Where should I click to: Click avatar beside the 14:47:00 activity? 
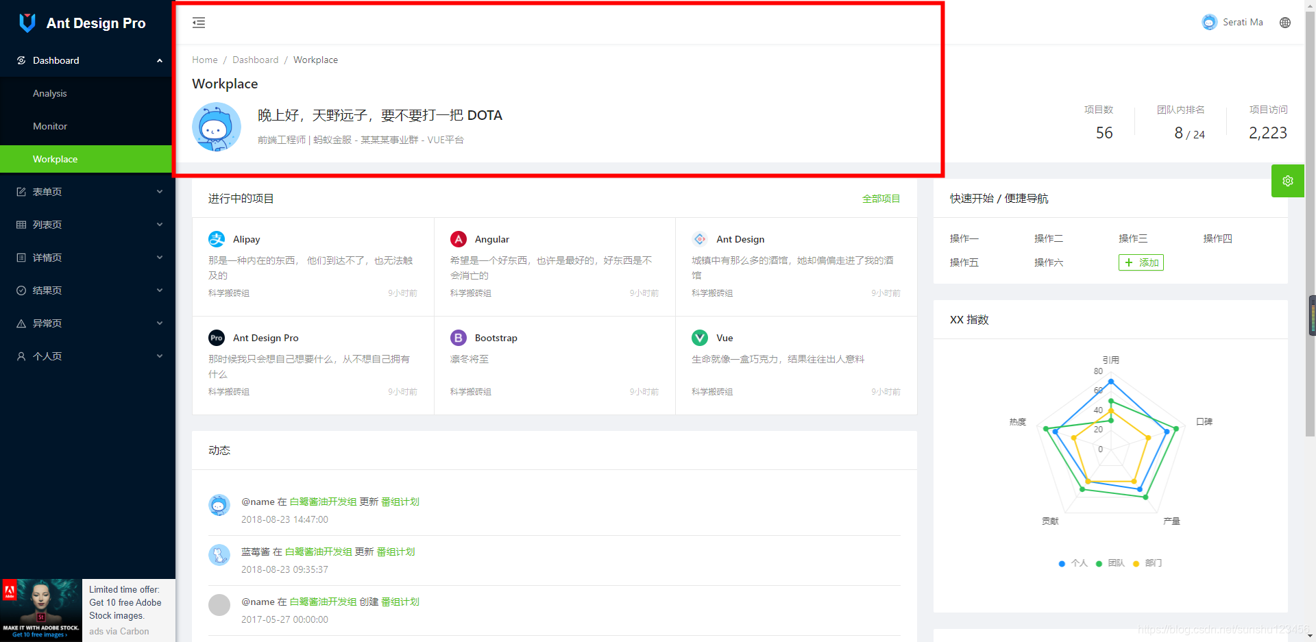point(219,505)
